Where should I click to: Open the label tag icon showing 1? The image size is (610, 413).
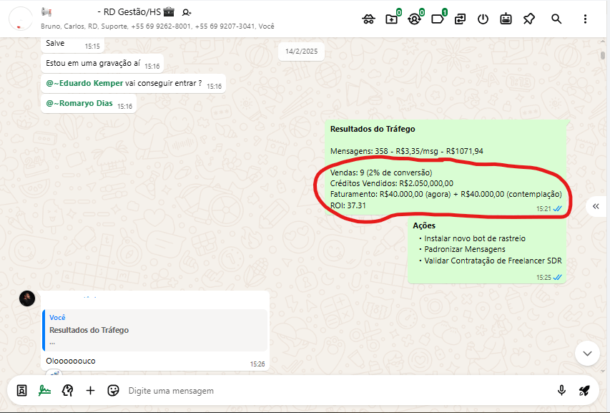[438, 19]
